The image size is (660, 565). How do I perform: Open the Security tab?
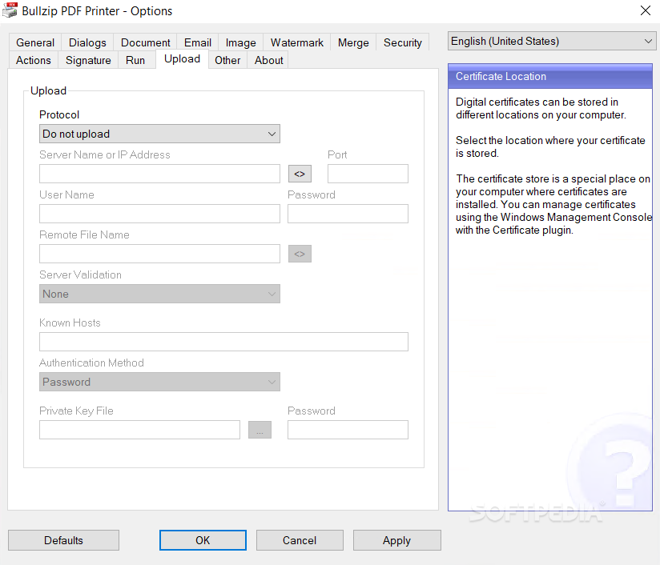[402, 42]
